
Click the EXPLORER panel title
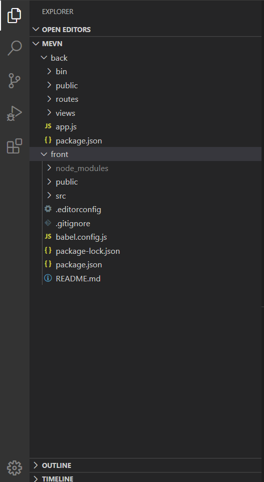pos(57,12)
